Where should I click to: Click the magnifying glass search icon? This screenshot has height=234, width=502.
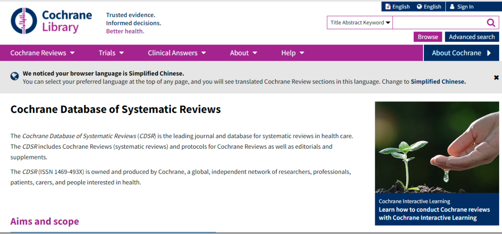pos(491,23)
